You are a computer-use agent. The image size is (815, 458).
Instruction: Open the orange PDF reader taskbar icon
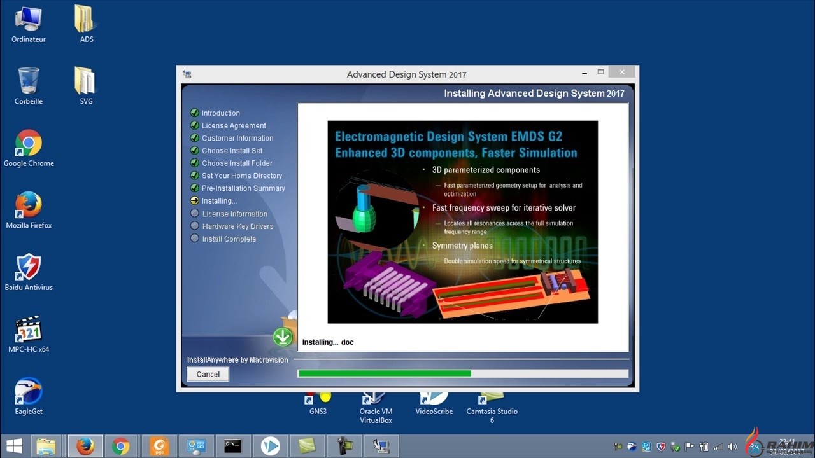click(159, 447)
